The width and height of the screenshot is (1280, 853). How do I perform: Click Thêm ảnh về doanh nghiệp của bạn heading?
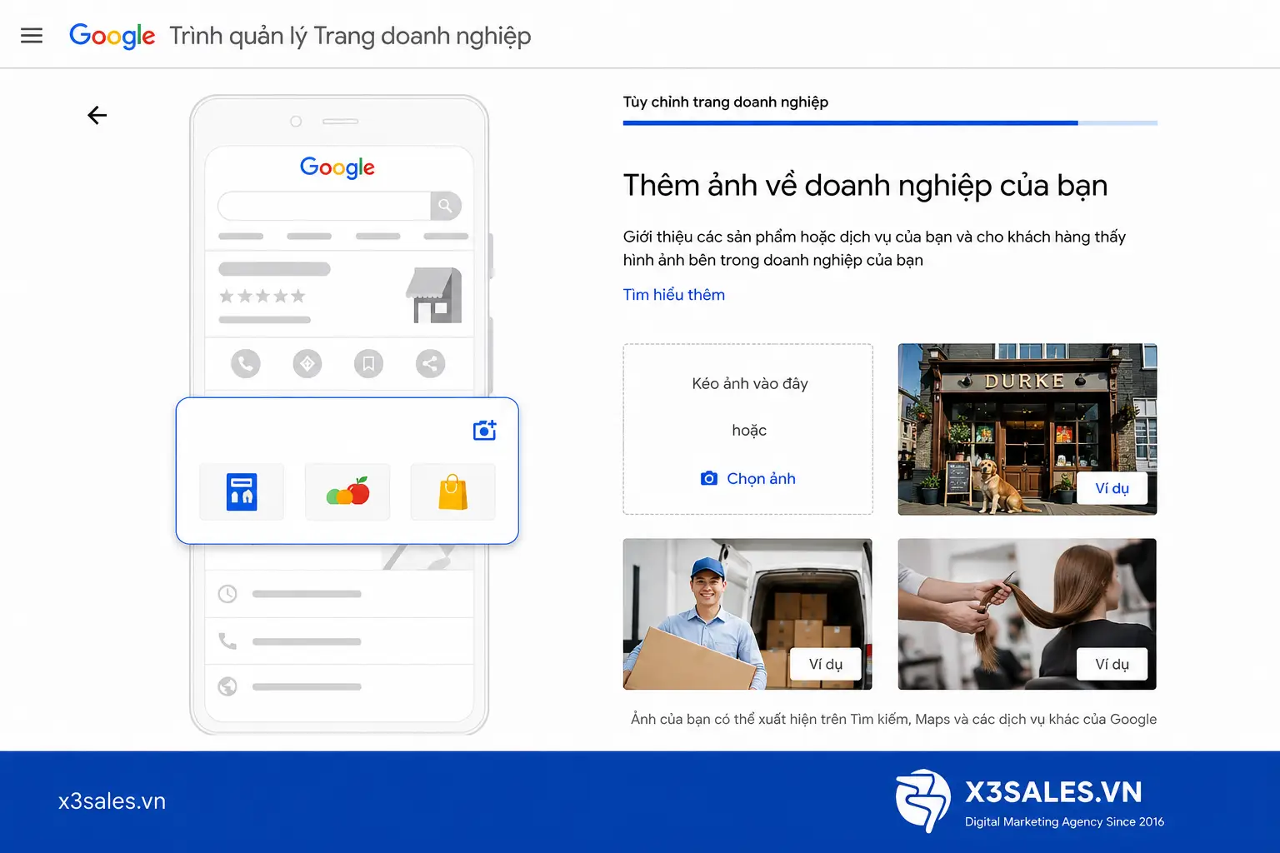865,186
